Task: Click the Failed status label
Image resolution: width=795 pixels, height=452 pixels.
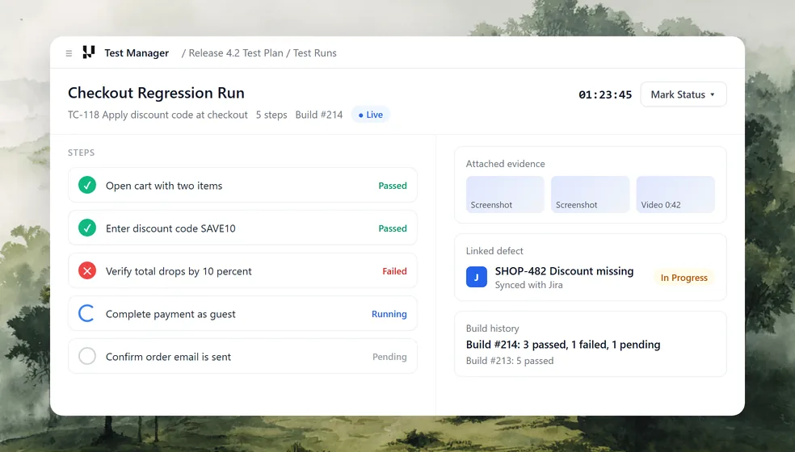Action: click(x=394, y=271)
